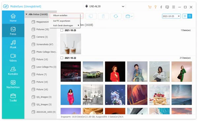The height and width of the screenshot is (121, 198).
Task: Switch to the Fotos section
Action: pos(13,31)
